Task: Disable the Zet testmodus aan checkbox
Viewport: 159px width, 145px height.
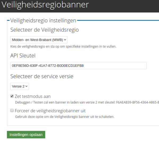Action: (12, 96)
